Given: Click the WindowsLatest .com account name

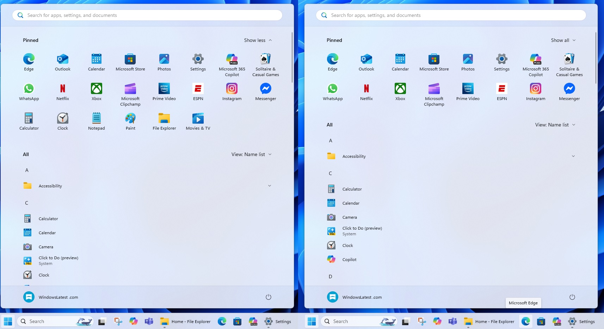Looking at the screenshot, I should (x=58, y=297).
